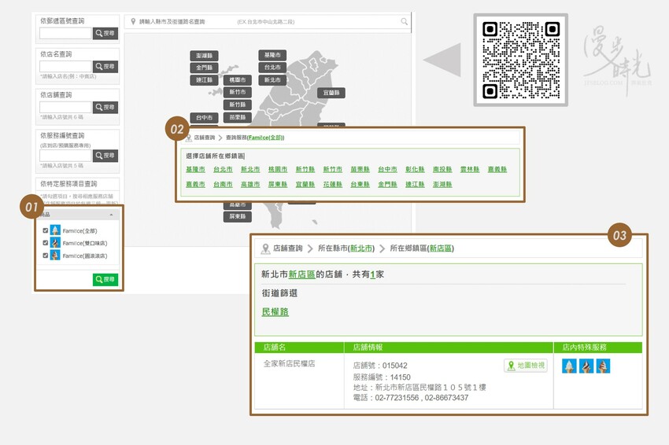Click the first ice cream service icon
The width and height of the screenshot is (669, 445).
569,366
